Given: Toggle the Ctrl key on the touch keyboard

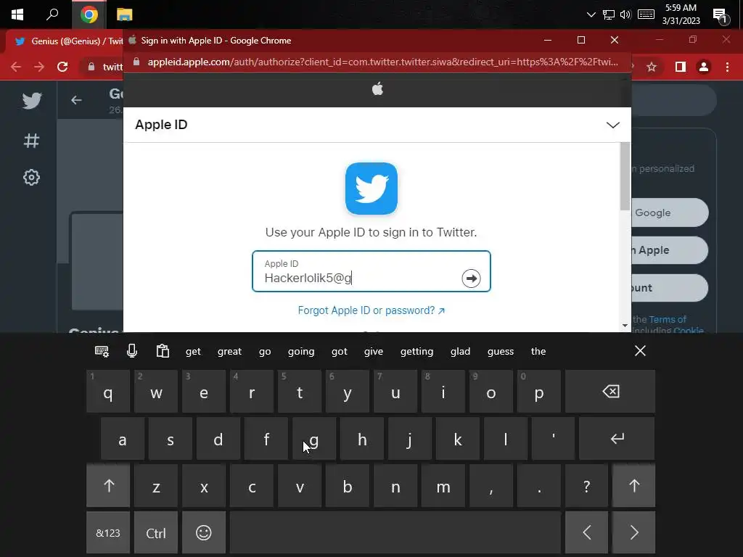Looking at the screenshot, I should tap(156, 533).
